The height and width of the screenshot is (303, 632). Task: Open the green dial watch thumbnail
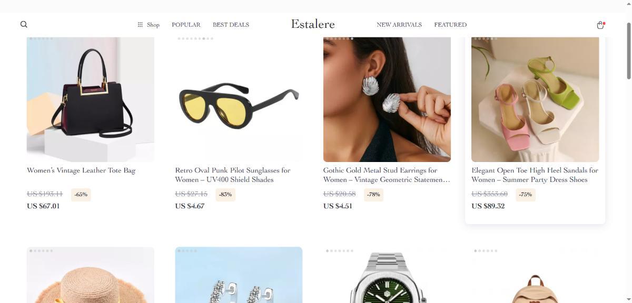click(x=387, y=275)
